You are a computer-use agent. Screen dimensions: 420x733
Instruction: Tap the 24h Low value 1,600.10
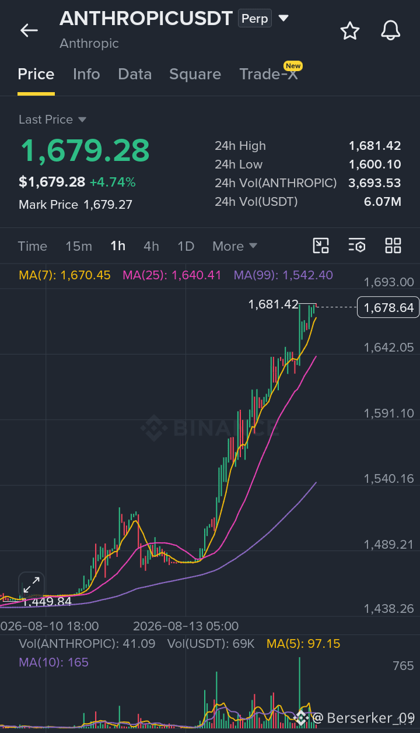tap(375, 164)
